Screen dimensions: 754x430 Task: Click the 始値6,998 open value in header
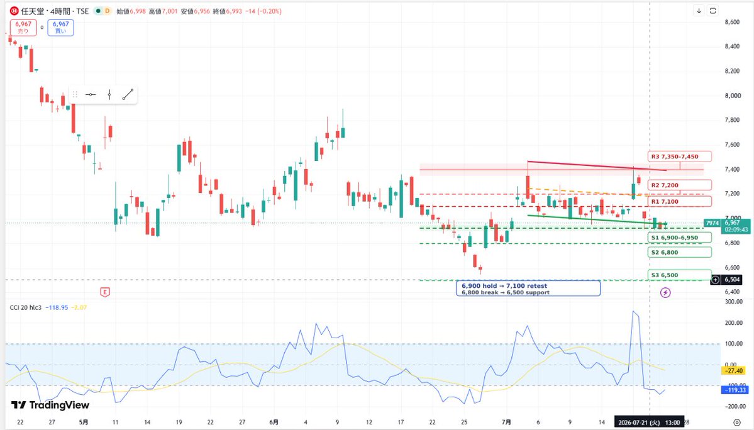[x=131, y=11]
